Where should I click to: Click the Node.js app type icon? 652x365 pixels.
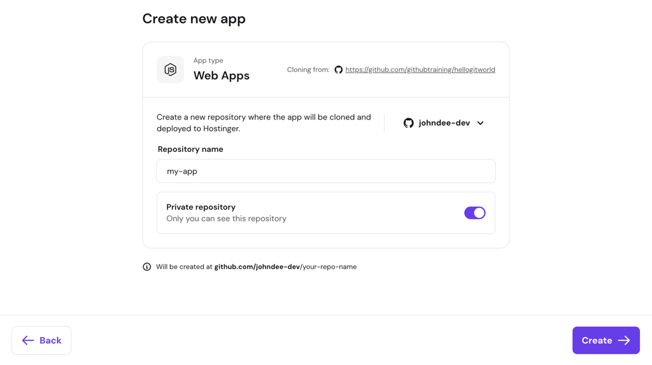click(x=170, y=69)
